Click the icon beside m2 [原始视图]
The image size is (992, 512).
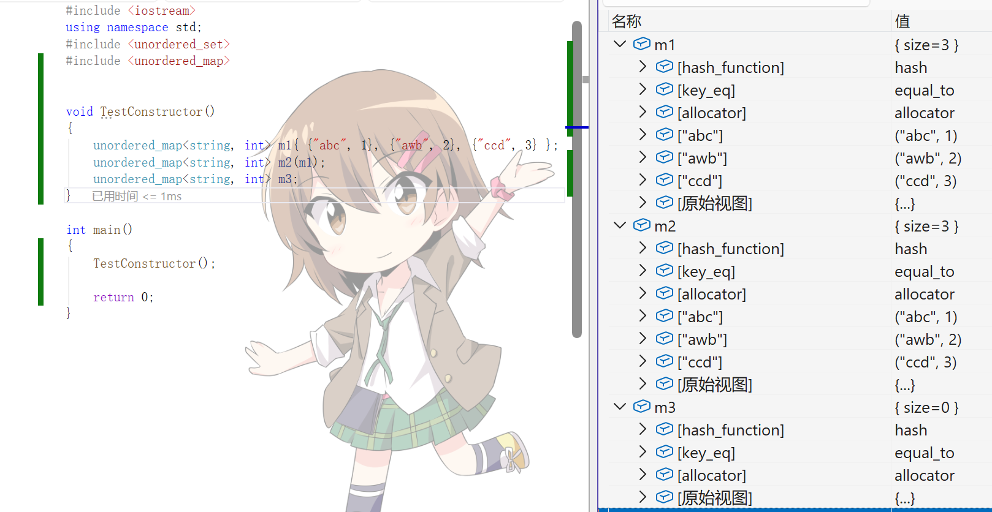click(664, 384)
